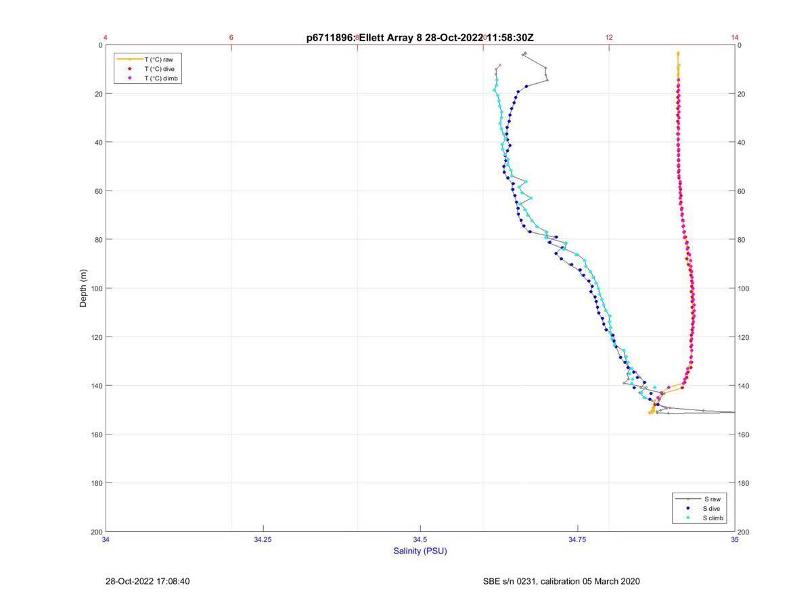Select the "T (°C) raw" legend entry

[158, 59]
